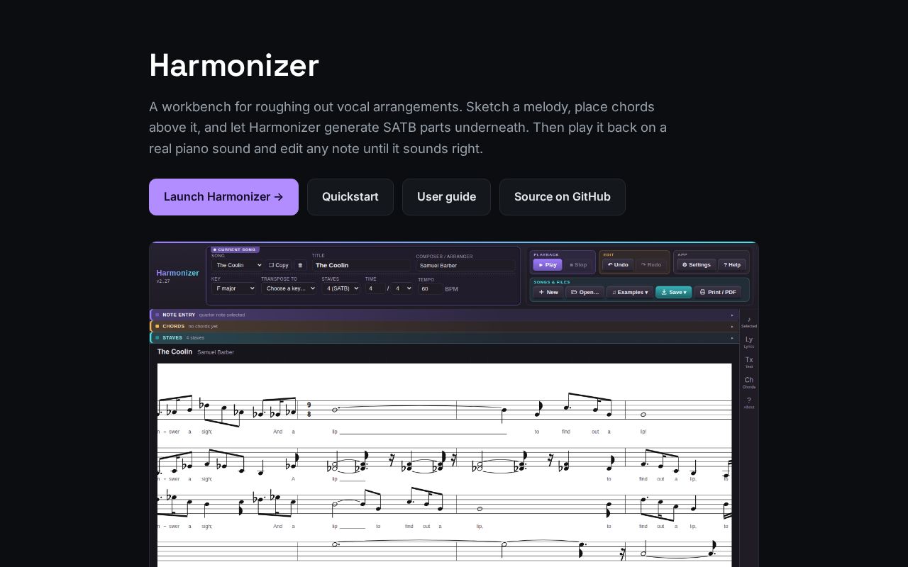Open the Selected note panel in the sidebar
This screenshot has width=908, height=567.
[x=749, y=322]
